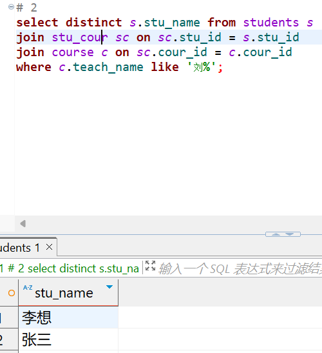
Task: Click the expand filter panel icon
Action: [x=150, y=266]
